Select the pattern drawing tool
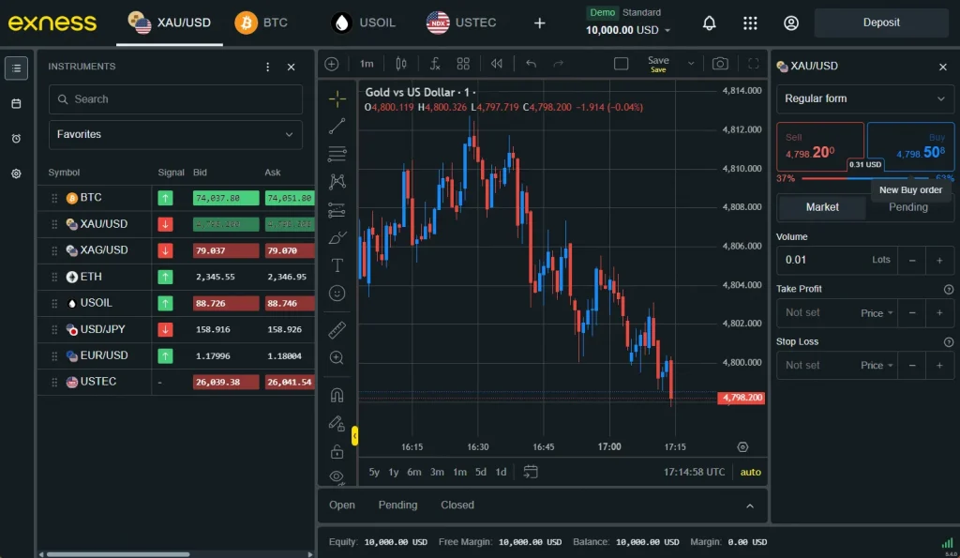 pos(337,181)
